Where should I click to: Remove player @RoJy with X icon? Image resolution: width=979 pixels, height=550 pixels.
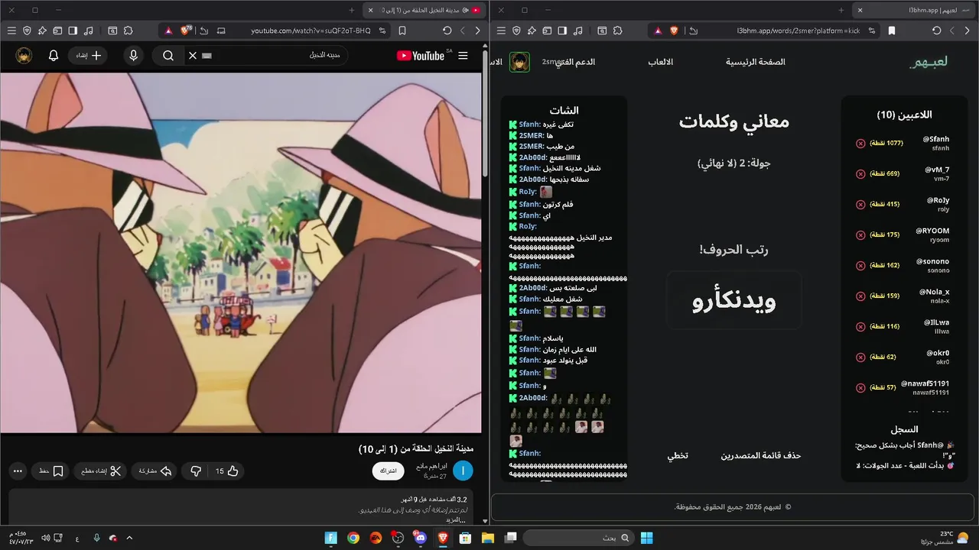860,204
